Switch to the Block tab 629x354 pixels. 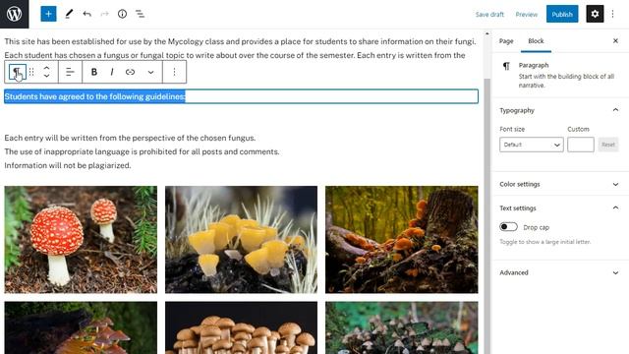click(536, 41)
